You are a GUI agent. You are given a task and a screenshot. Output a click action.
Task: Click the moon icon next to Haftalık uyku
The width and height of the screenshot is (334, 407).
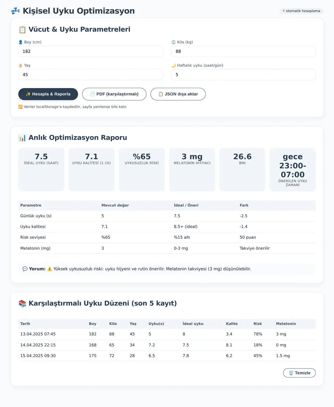coord(173,66)
